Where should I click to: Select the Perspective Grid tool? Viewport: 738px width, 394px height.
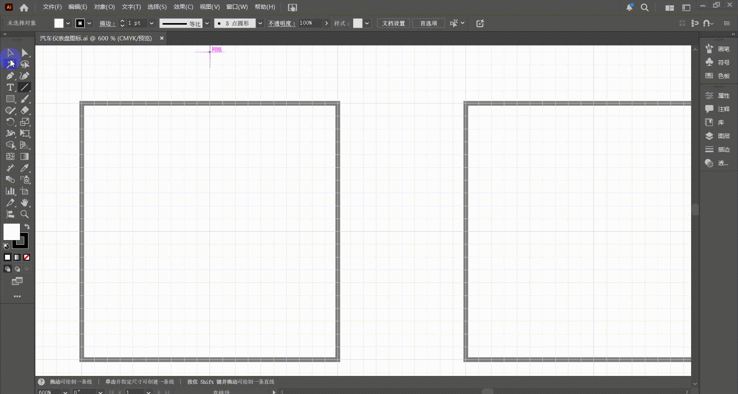click(25, 145)
